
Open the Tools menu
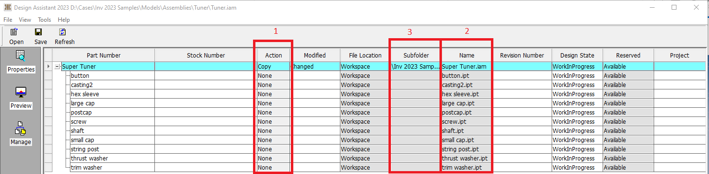(x=45, y=20)
